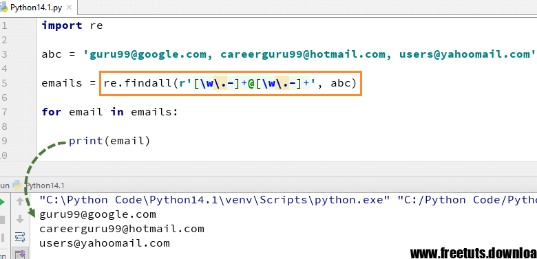Click line number 7 in the gutter
Image resolution: width=537 pixels, height=259 pixels.
(x=3, y=112)
